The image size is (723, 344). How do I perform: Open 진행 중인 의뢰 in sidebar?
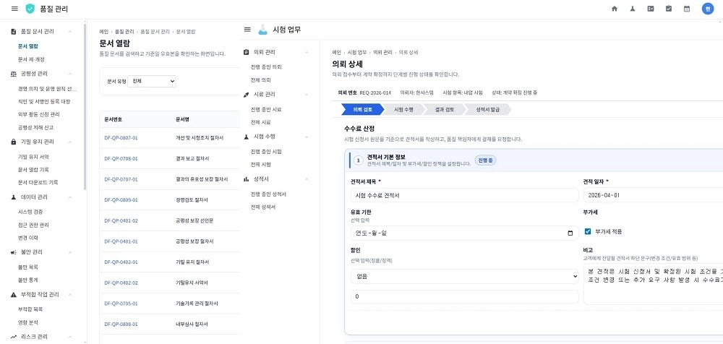click(x=266, y=67)
